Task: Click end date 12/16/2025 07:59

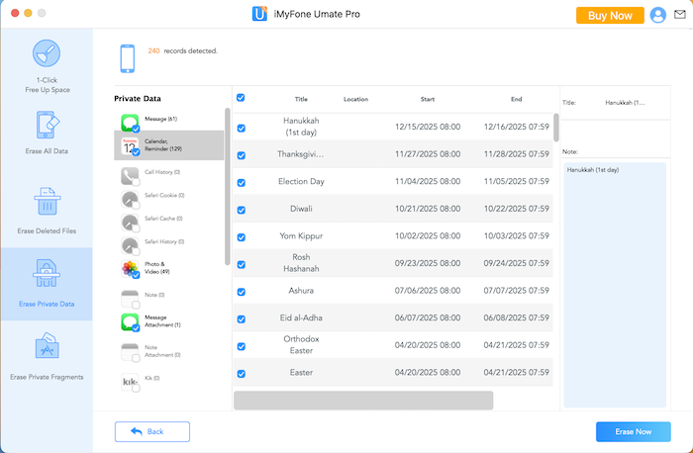Action: [516, 127]
